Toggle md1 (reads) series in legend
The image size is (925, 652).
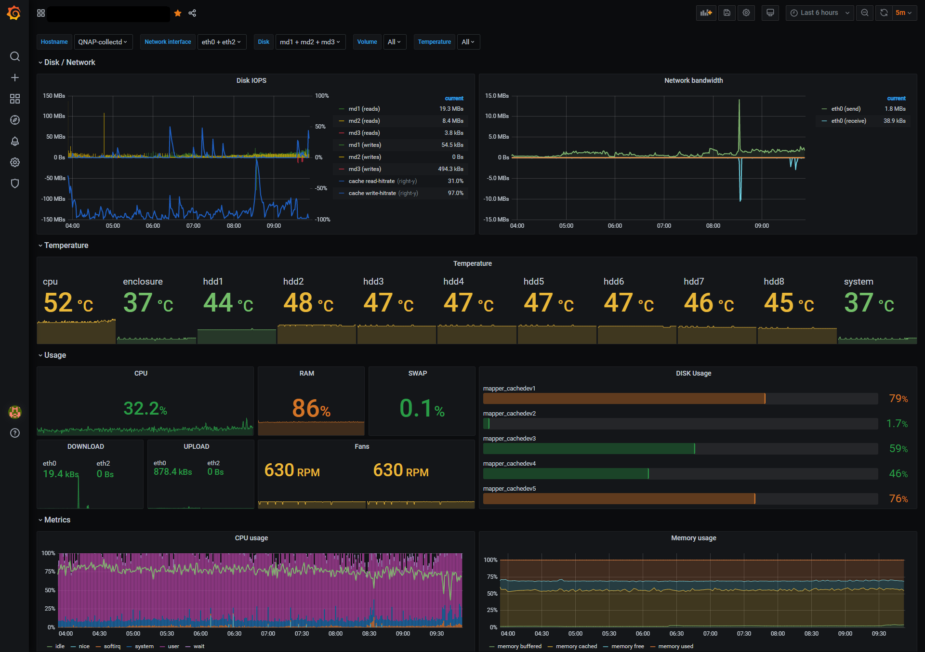coord(364,109)
